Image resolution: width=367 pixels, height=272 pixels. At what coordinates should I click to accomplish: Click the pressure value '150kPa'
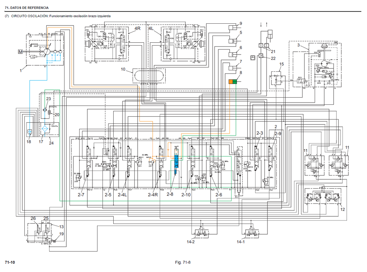(x=54, y=126)
